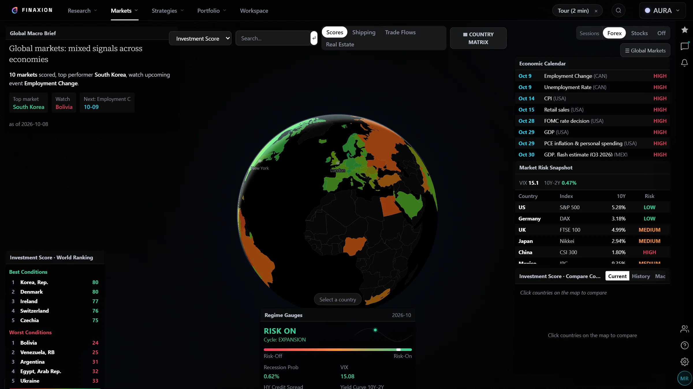Dismiss the Tour with the x icon
Screen dimensions: 693x389
tap(596, 11)
